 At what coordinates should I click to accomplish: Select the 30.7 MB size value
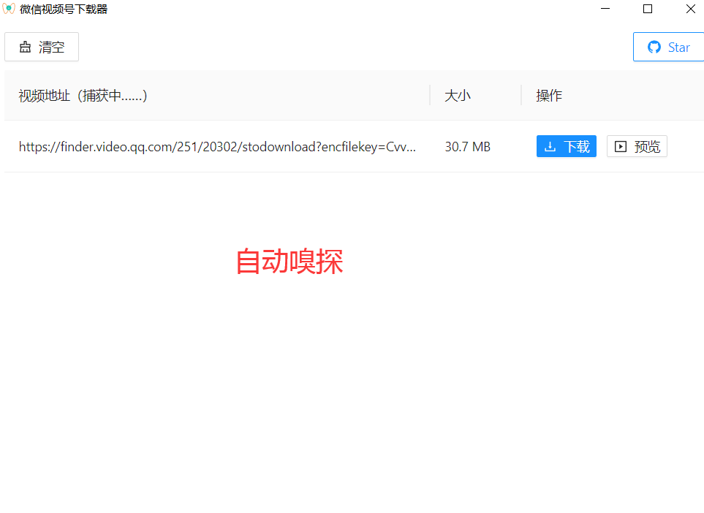pos(467,146)
